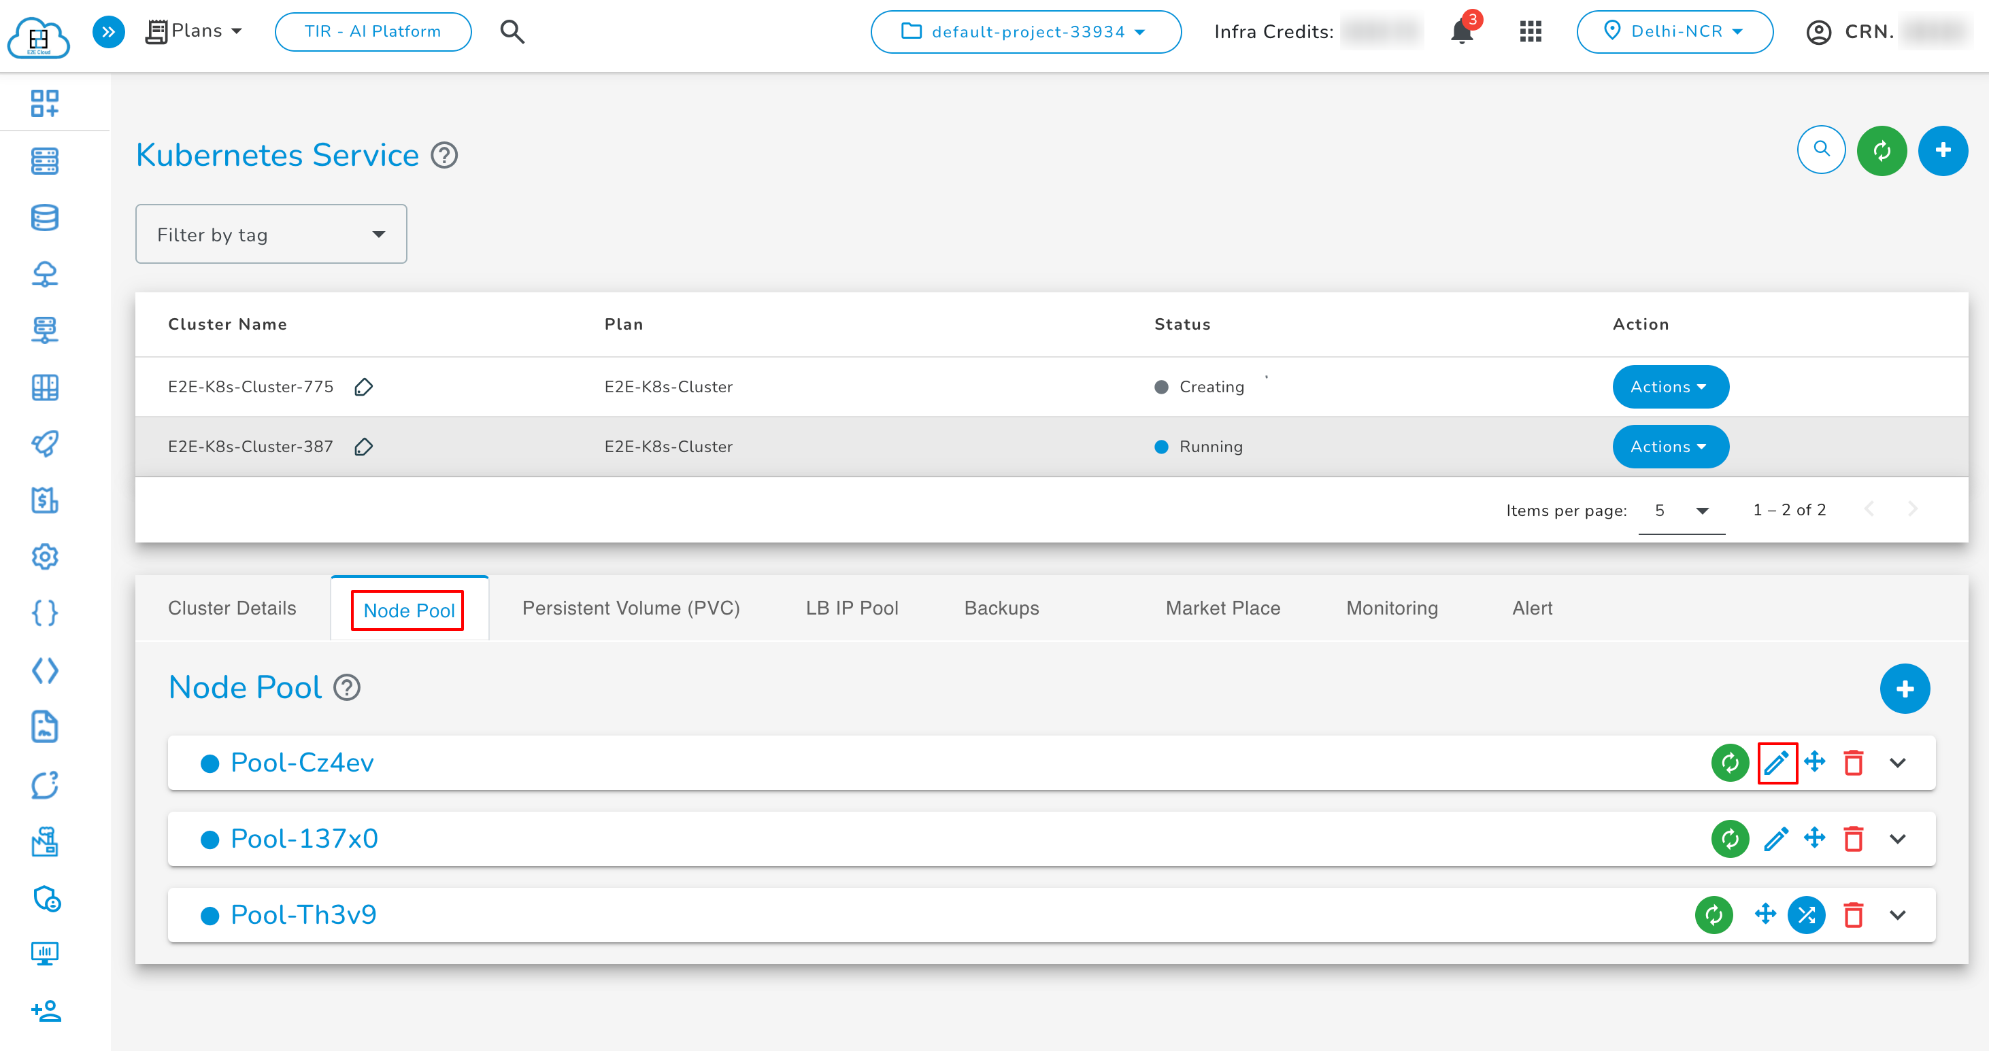Select E2E-K8s-Cluster-387 cluster row name

pos(251,447)
